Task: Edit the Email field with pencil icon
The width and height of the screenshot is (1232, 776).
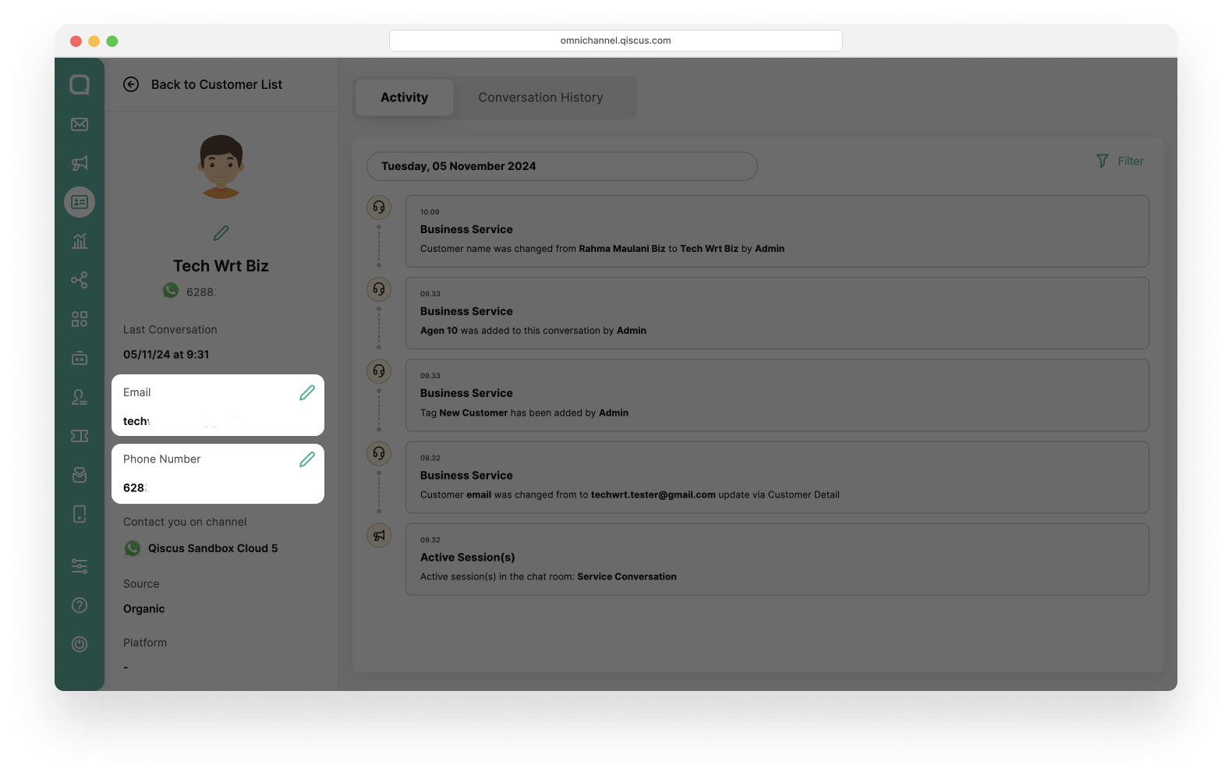Action: (307, 392)
